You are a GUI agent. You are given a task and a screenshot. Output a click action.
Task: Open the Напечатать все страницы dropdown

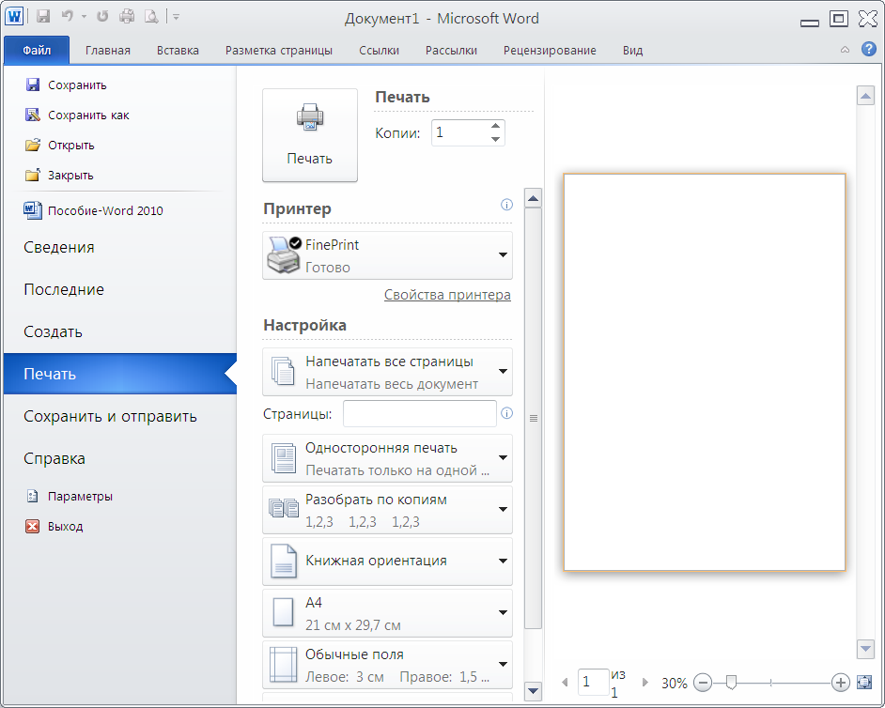[x=387, y=372]
